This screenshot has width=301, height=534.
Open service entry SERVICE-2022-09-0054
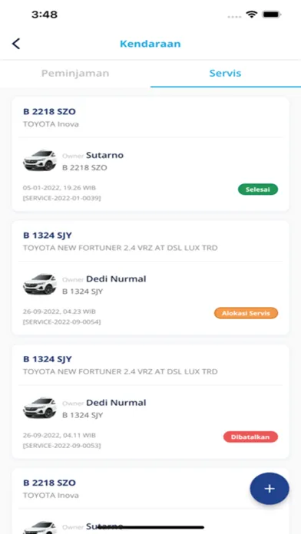point(61,321)
